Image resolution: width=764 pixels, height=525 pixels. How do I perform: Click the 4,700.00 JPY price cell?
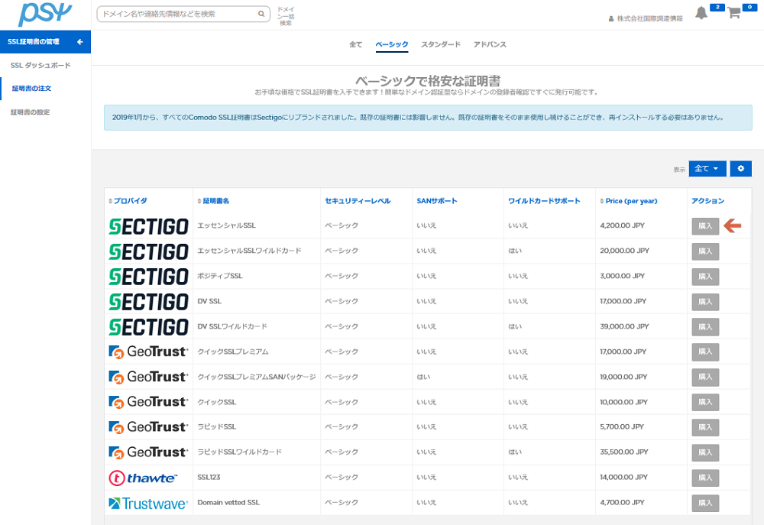[622, 502]
